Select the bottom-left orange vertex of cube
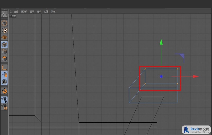The height and width of the screenshot is (135, 212). tap(145, 84)
